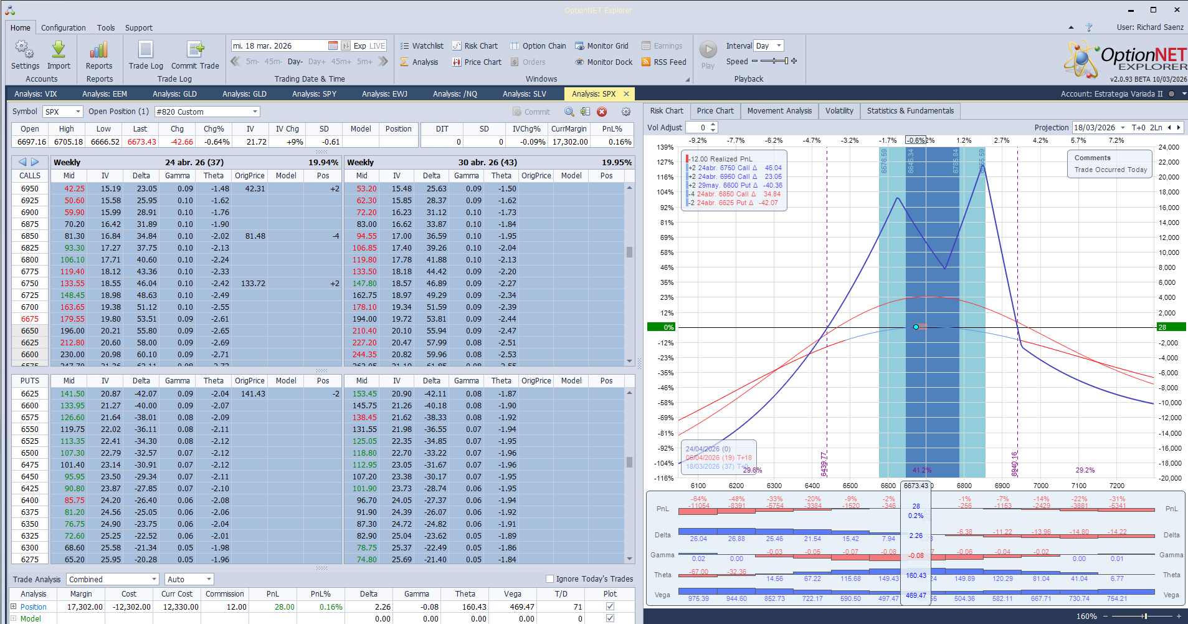Open the Analysis window from ribbon
This screenshot has height=624, width=1188.
tap(419, 62)
